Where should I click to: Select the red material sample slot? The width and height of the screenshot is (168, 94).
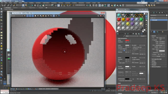tap(119, 20)
